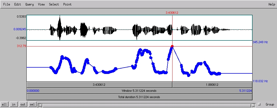Open the Edit menu
This screenshot has height=108, width=277.
(x=18, y=4)
